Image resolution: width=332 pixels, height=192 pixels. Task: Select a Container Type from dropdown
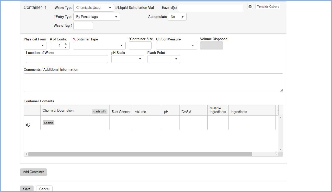[x=99, y=46]
